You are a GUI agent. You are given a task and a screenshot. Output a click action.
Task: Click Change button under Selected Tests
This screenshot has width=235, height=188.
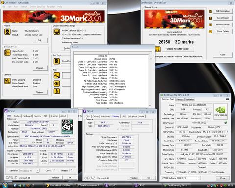[x=40, y=68]
